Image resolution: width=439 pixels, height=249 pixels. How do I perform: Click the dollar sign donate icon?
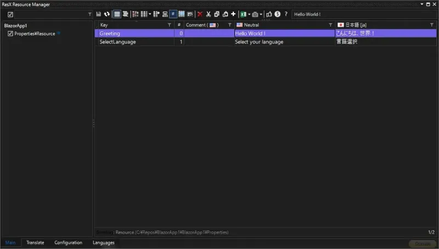[x=277, y=14]
